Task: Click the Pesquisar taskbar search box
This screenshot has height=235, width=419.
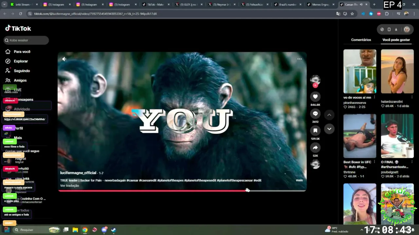Action: [x=37, y=230]
